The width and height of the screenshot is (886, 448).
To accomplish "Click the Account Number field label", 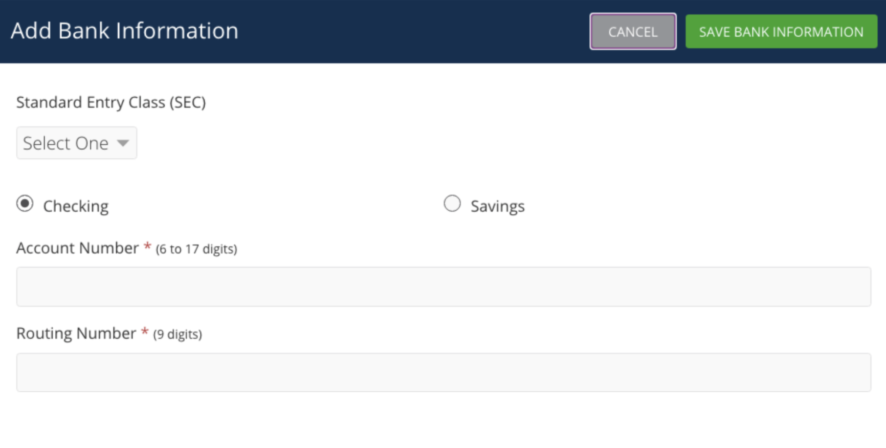I will click(x=77, y=248).
